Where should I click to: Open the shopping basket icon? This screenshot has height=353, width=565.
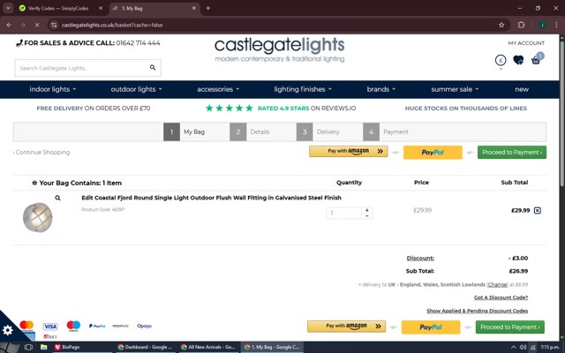536,60
